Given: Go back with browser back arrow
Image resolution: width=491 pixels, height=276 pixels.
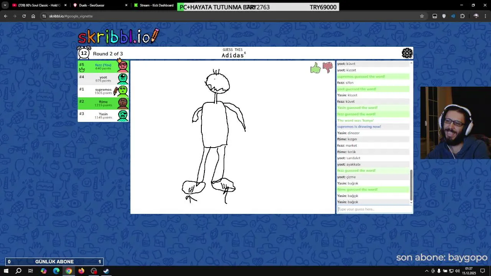Looking at the screenshot, I should click(5, 16).
